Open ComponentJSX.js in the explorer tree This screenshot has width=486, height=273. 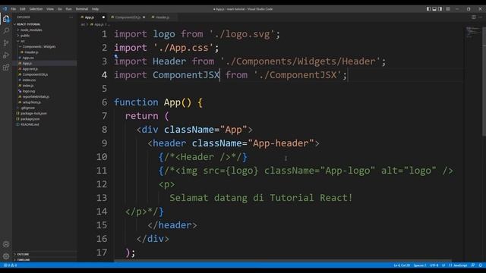pyautogui.click(x=35, y=74)
